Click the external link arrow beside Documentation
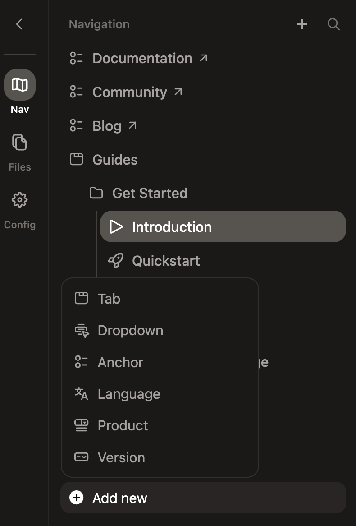The image size is (356, 526). pyautogui.click(x=204, y=57)
